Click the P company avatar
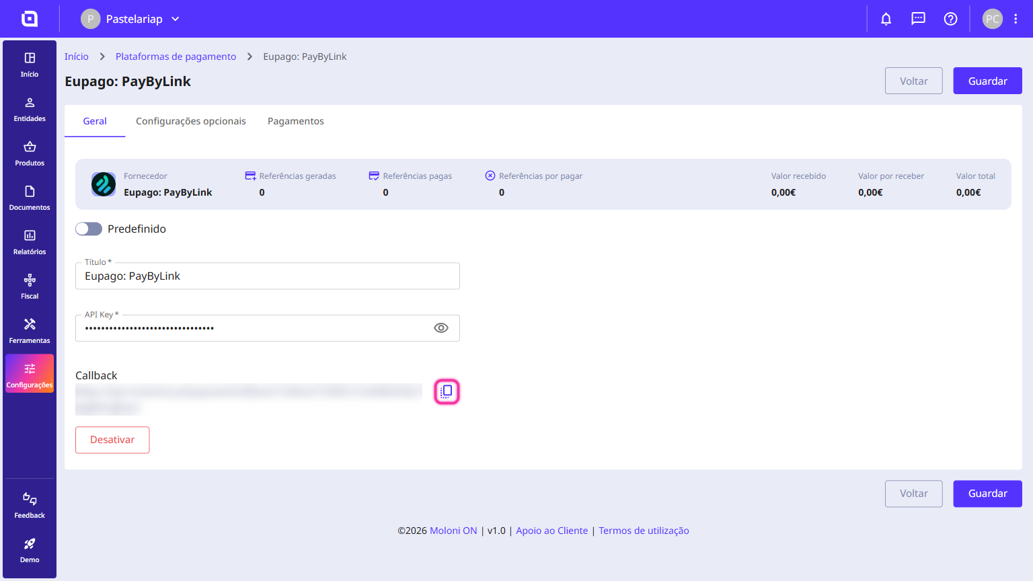The image size is (1033, 581). pos(91,19)
